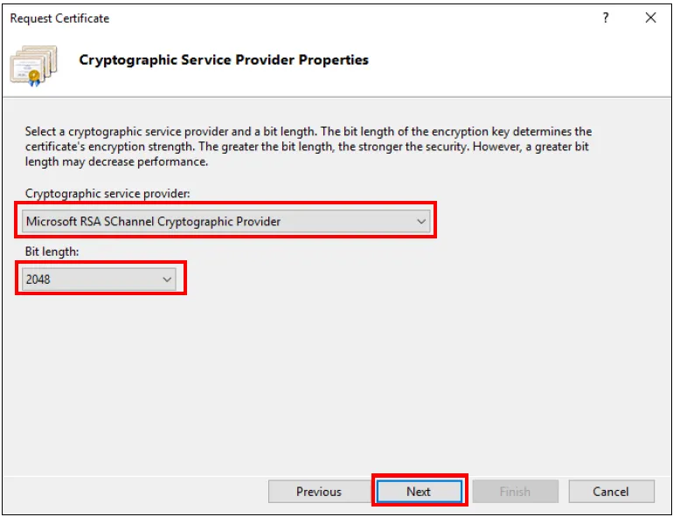Click the Request Certificate title bar text
The height and width of the screenshot is (517, 673).
[59, 18]
